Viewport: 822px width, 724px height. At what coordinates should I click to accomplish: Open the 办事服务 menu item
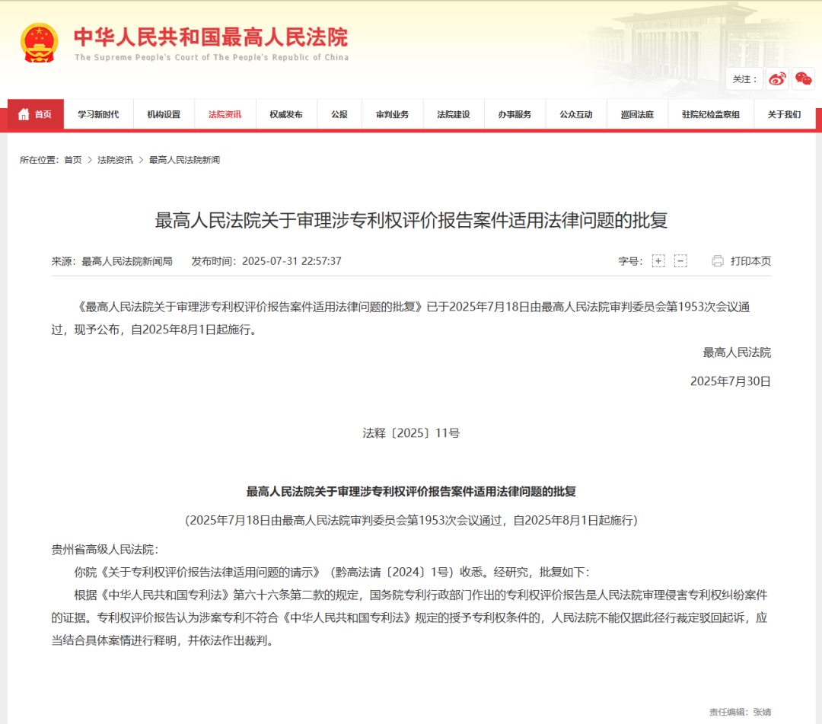click(x=515, y=114)
